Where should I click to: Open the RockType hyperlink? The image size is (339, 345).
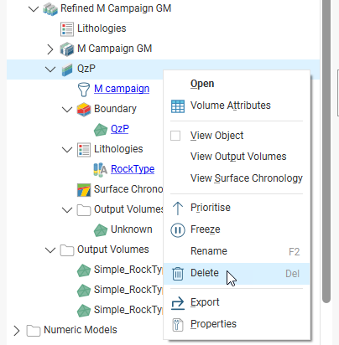click(x=133, y=169)
